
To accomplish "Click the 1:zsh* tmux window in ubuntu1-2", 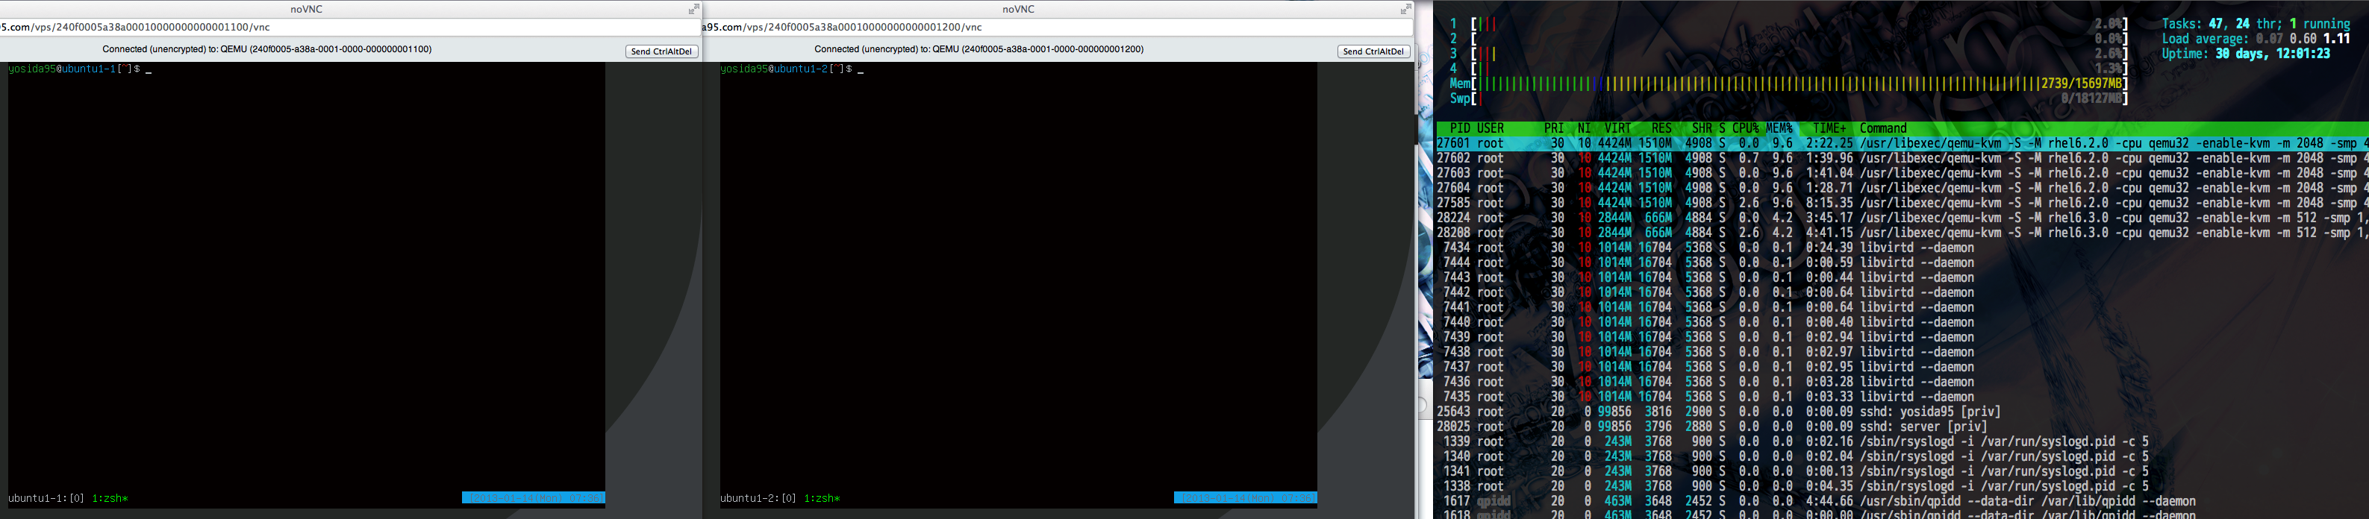I will point(821,499).
